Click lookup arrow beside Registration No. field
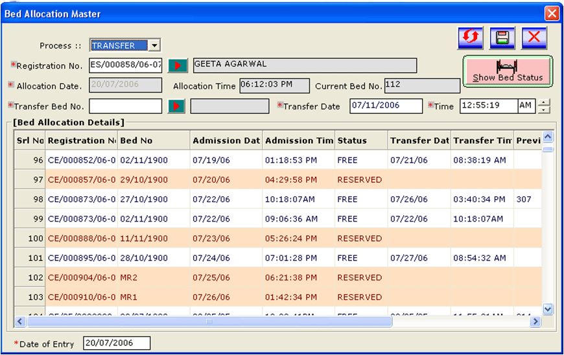Viewport: 564px width, 355px height. tap(177, 65)
